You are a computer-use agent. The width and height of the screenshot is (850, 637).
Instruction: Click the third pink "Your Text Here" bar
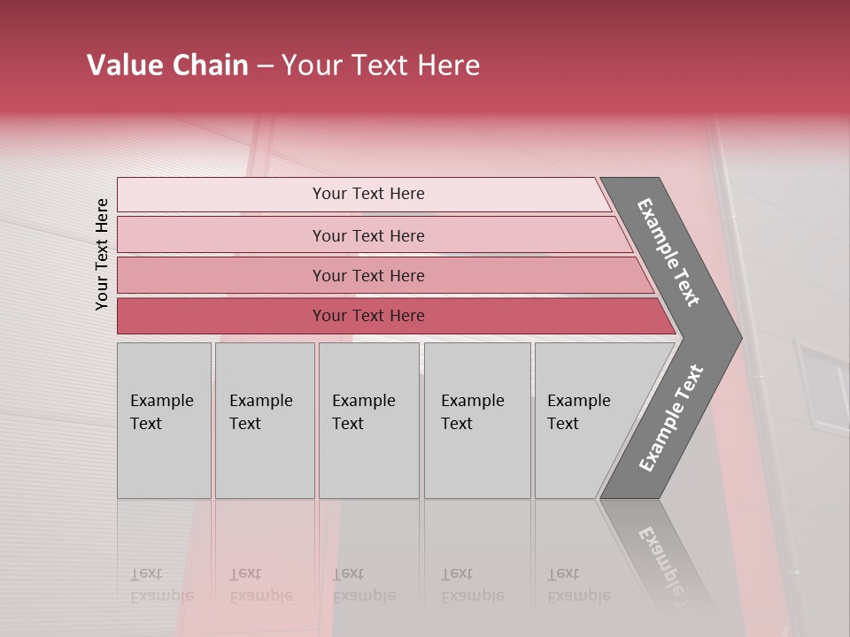[x=368, y=275]
